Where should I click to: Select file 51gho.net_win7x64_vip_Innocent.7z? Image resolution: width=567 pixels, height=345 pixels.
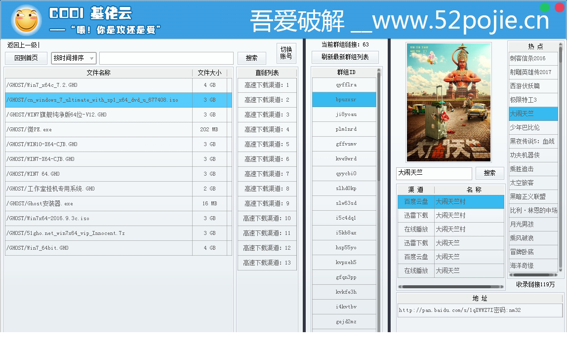tap(118, 233)
